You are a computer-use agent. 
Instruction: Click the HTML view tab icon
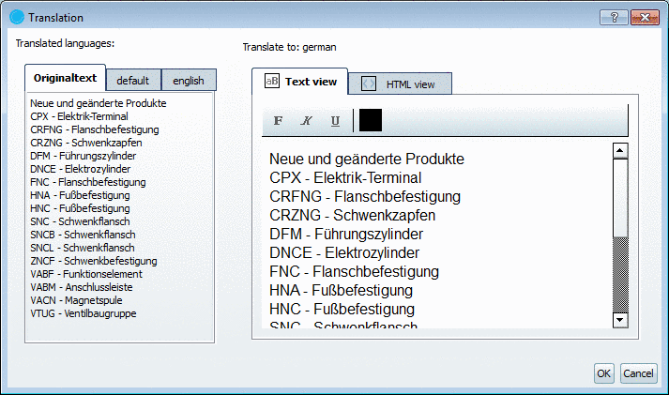[370, 84]
